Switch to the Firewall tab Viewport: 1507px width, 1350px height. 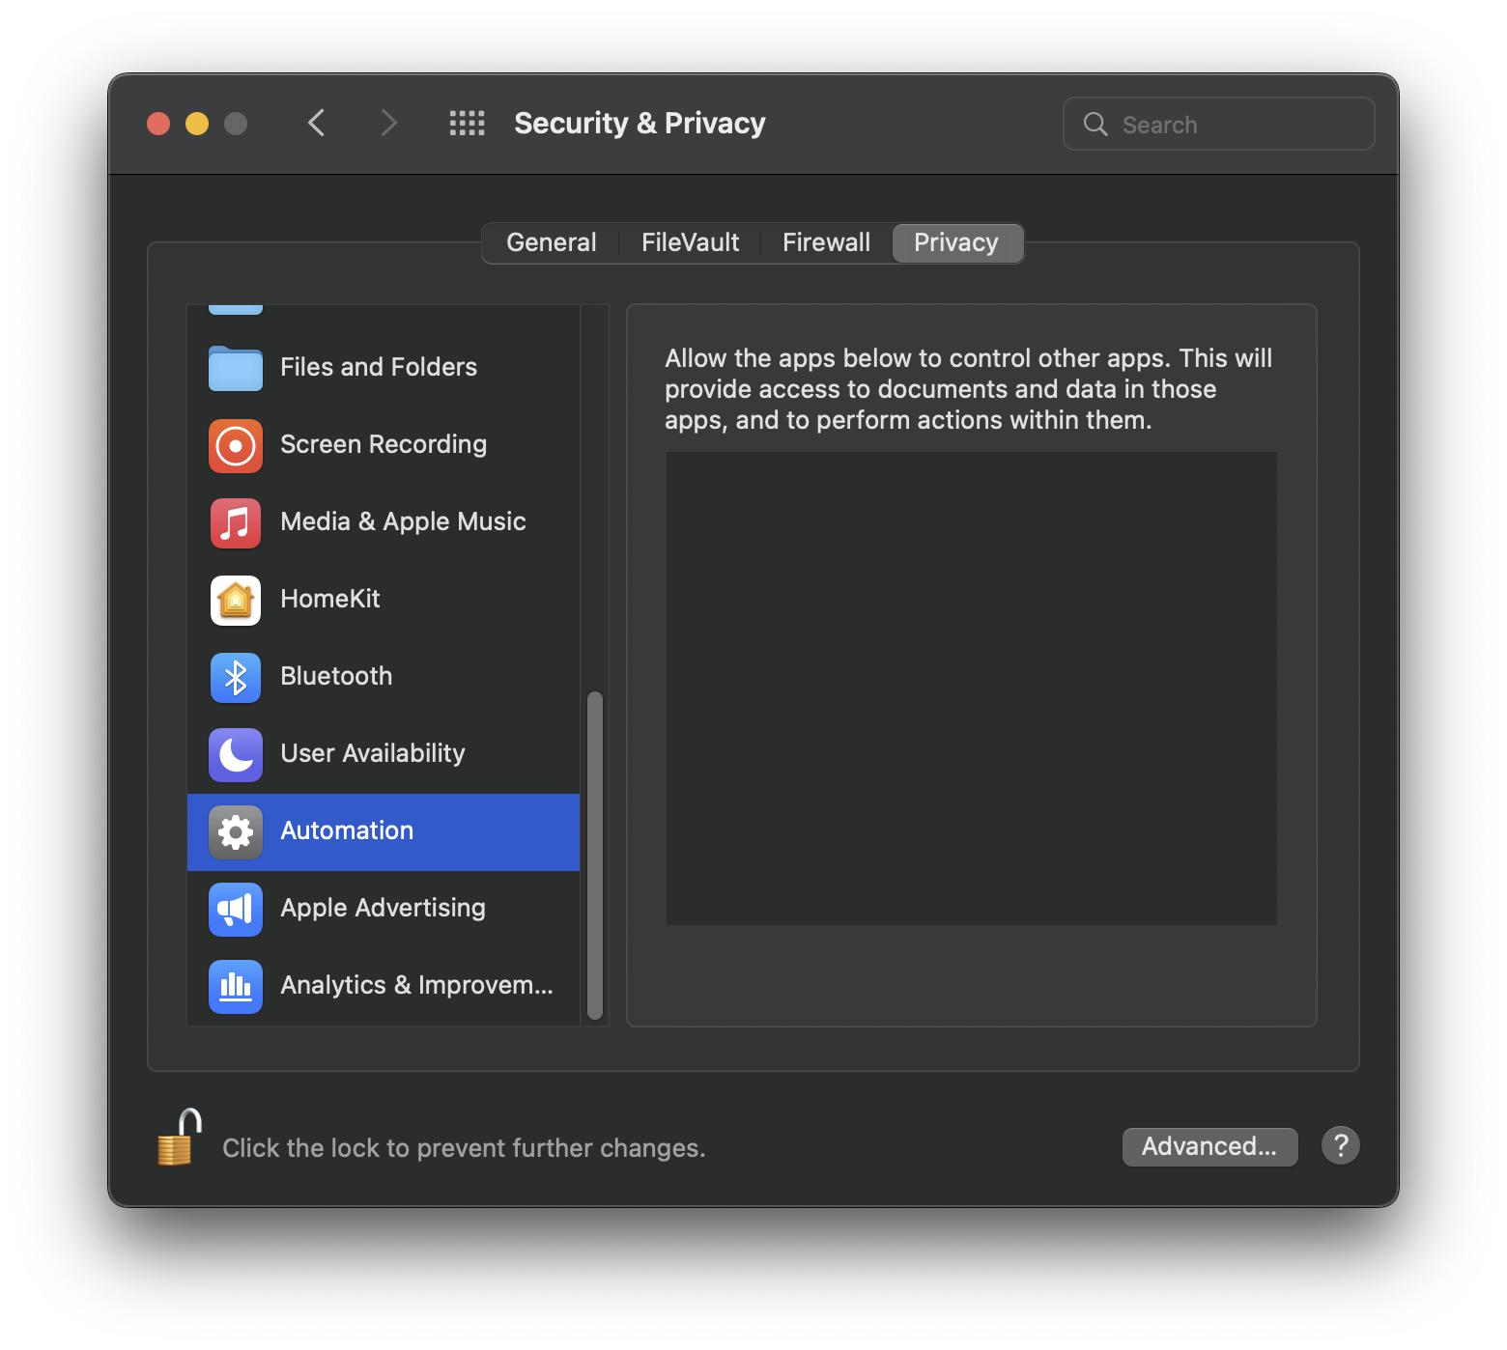[826, 242]
